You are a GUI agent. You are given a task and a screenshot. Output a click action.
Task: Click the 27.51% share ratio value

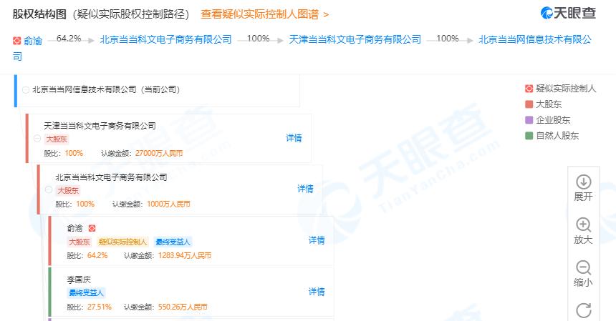(100, 307)
